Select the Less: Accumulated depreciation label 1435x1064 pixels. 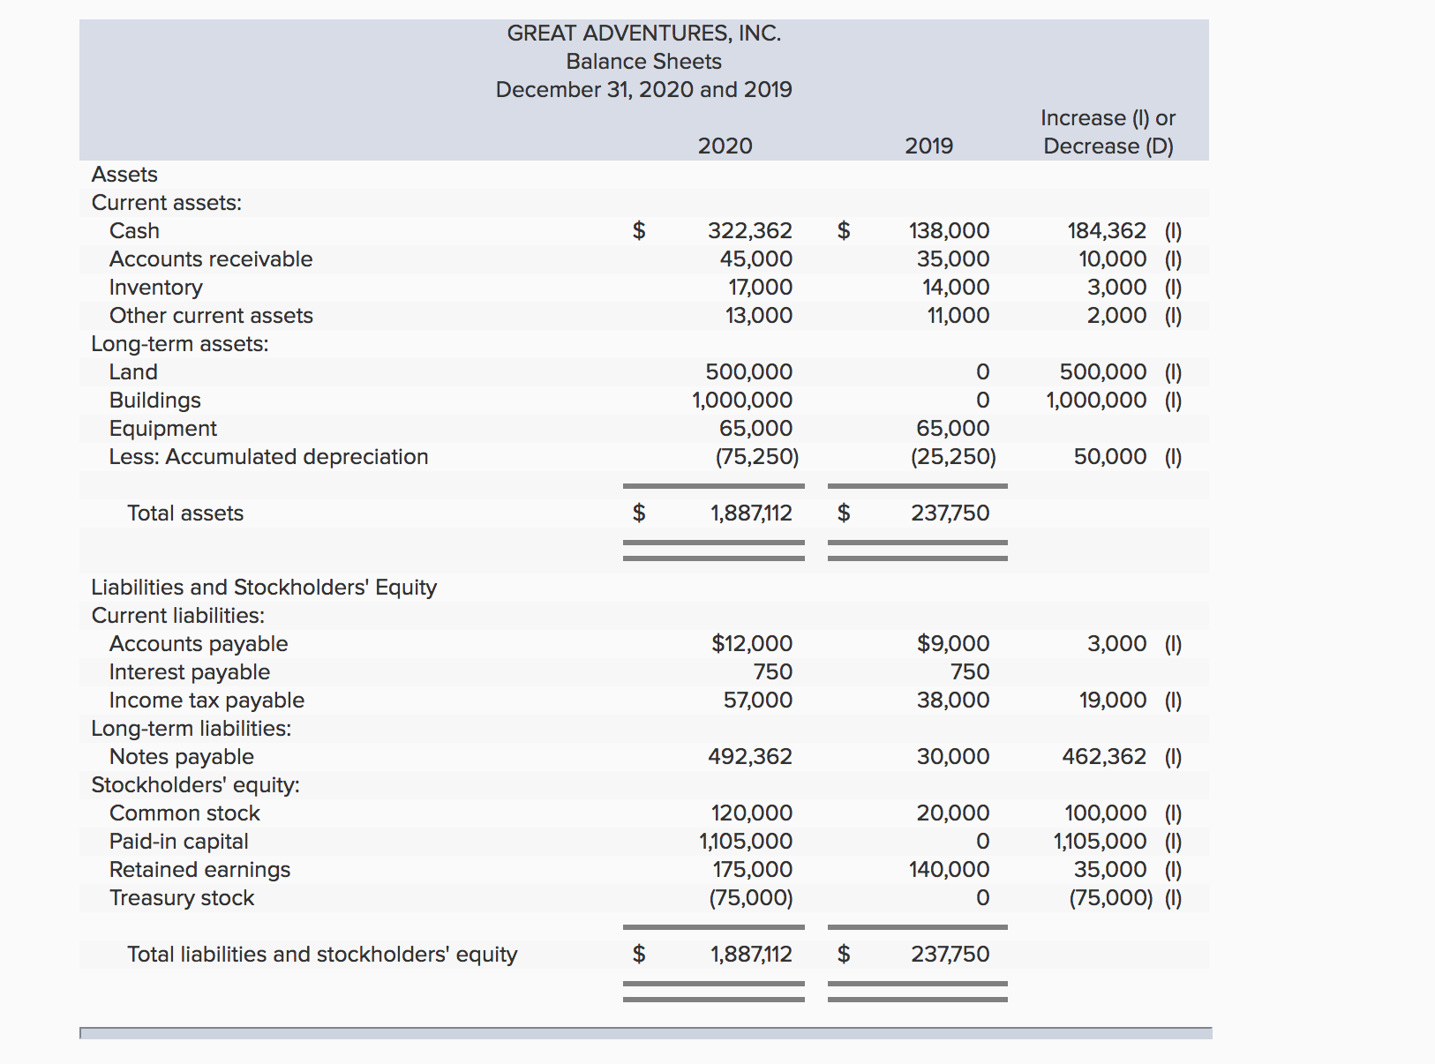[x=268, y=457]
